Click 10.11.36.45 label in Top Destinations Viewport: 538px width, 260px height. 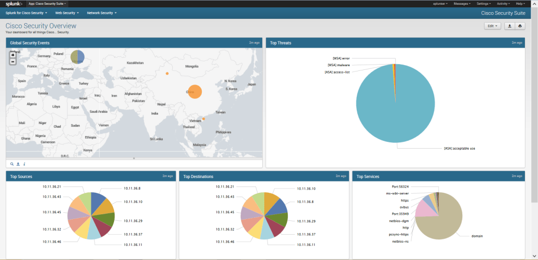pyautogui.click(x=225, y=212)
